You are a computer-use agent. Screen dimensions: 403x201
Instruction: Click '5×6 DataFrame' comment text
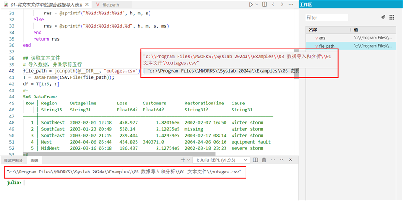point(40,97)
